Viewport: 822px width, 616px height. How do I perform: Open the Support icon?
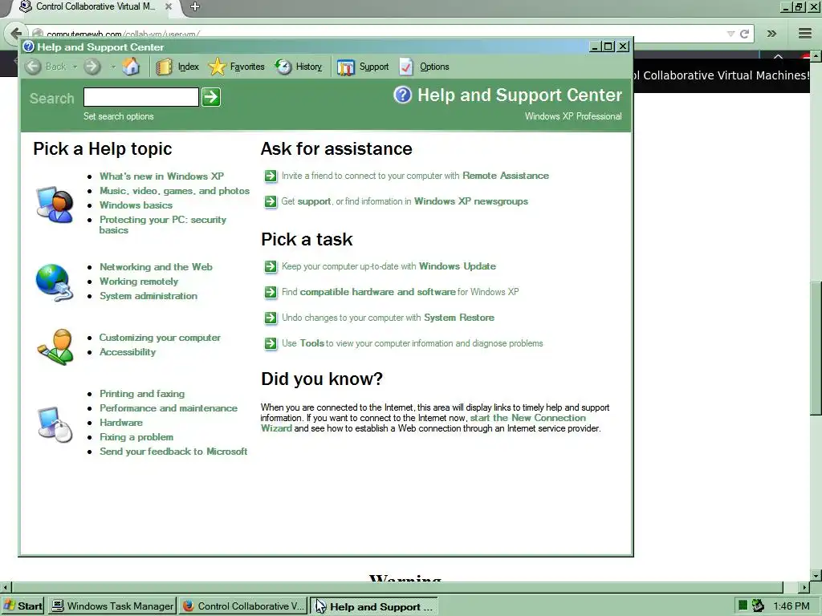(345, 67)
